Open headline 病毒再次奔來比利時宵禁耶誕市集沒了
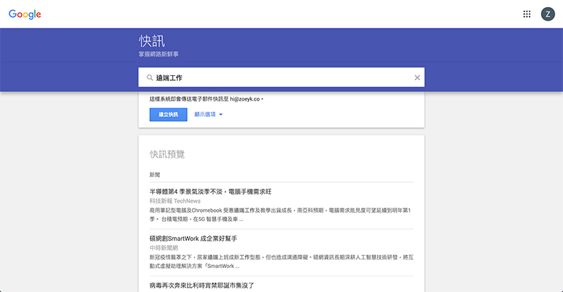 [x=202, y=285]
